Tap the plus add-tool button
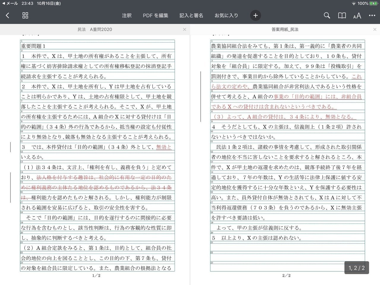Viewport: 380px width, 285px height. pyautogui.click(x=256, y=15)
